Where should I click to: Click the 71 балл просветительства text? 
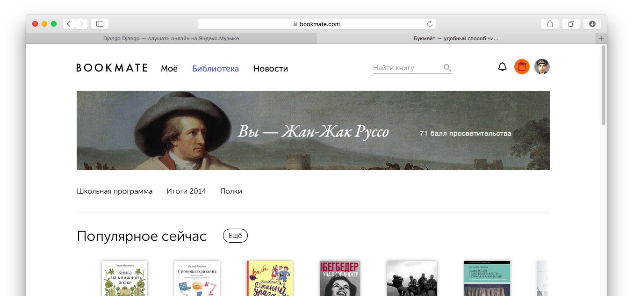466,133
